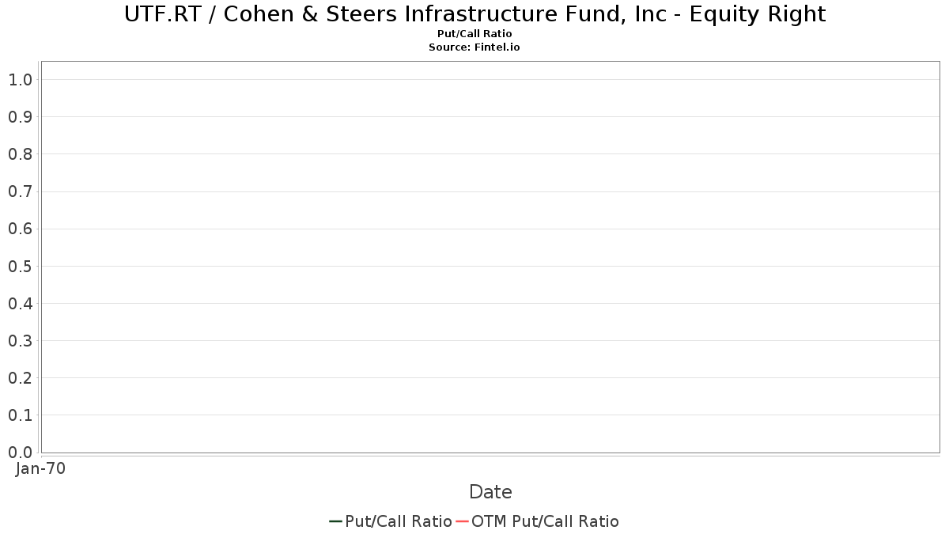The width and height of the screenshot is (949, 534).
Task: Select the 0.7 y-axis label
Action: [20, 191]
